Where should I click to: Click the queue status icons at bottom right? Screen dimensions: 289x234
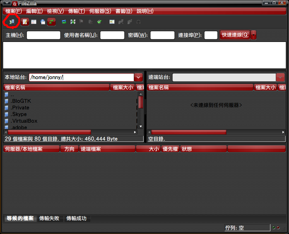click(x=275, y=227)
